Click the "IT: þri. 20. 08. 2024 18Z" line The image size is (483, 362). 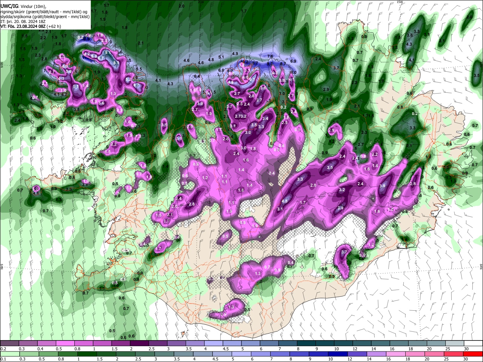[23, 21]
